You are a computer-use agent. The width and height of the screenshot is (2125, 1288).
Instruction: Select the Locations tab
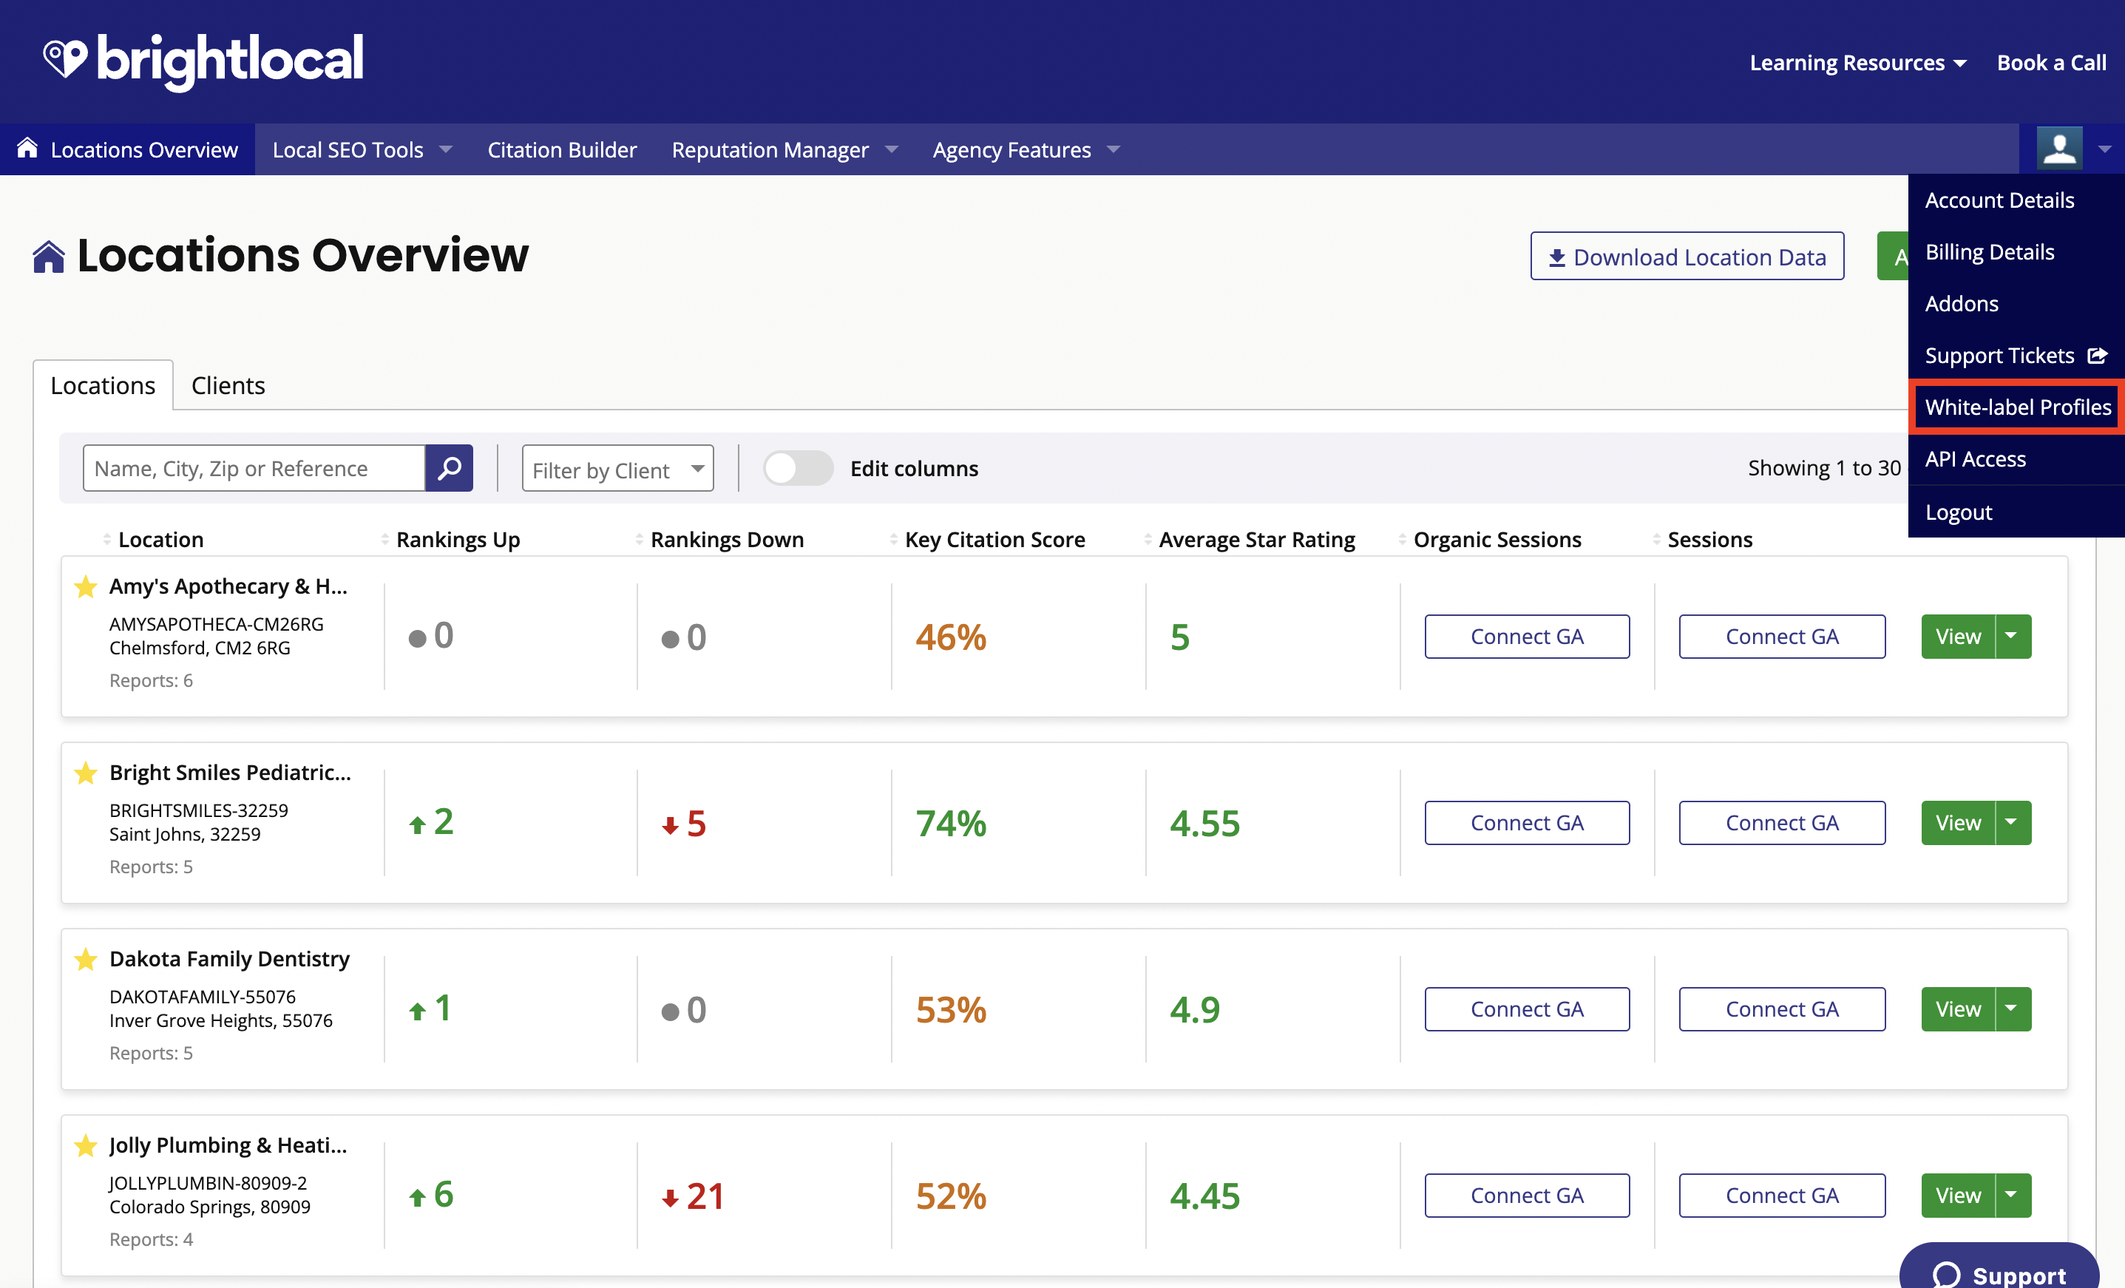(x=103, y=386)
